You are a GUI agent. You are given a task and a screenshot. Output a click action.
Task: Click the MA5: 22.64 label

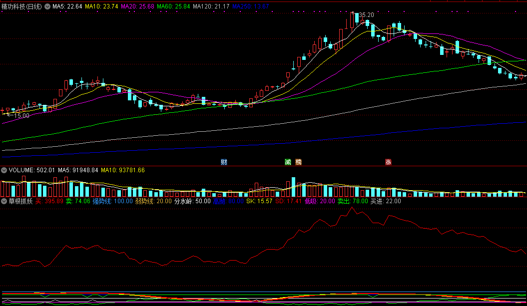click(67, 6)
